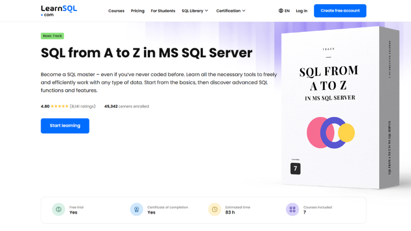Click the Basic Track green tag

[x=52, y=36]
